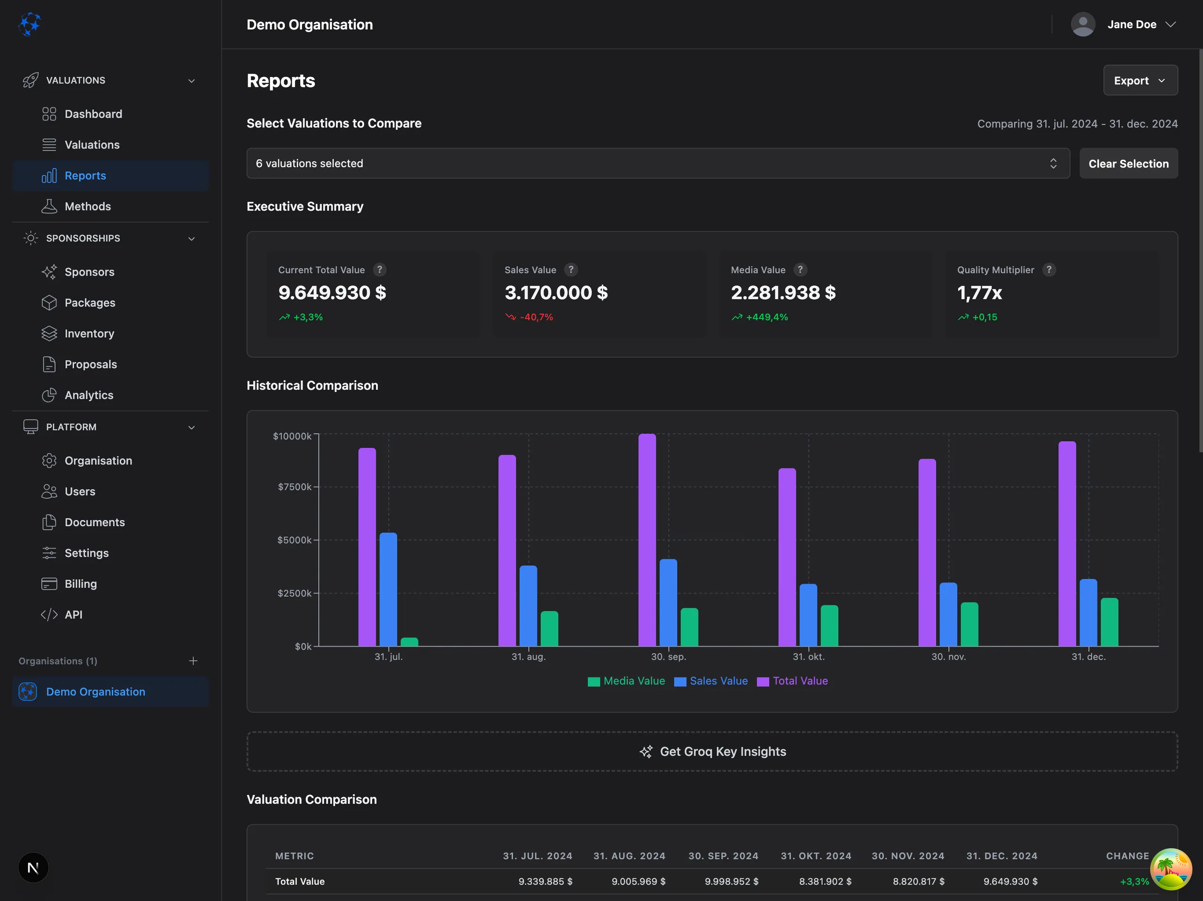The width and height of the screenshot is (1203, 901).
Task: Open help tooltip for Quality Multiplier
Action: coord(1049,270)
